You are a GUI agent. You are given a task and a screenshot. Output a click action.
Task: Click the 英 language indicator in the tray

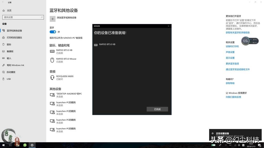tap(239, 145)
